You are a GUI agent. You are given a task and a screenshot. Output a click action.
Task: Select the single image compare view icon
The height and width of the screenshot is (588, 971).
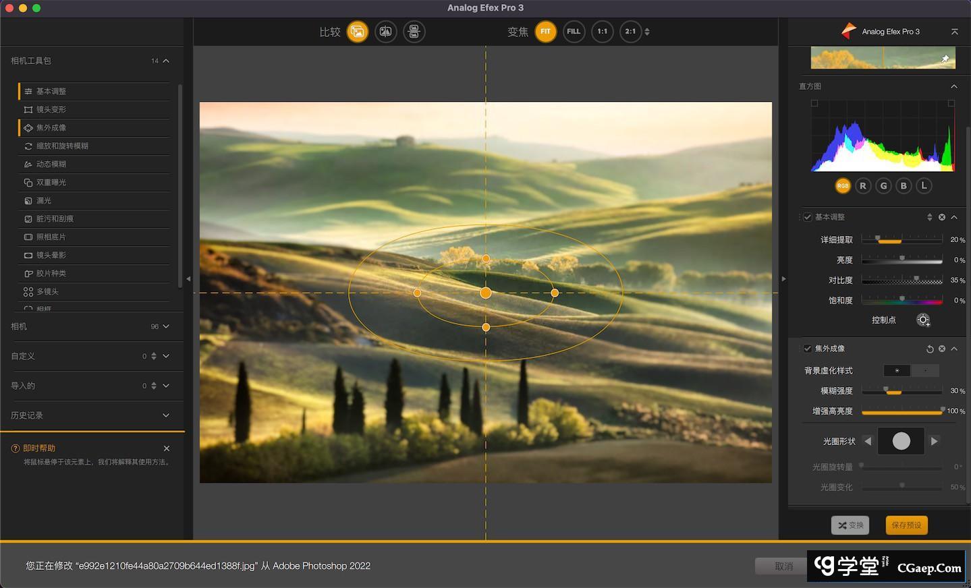[358, 32]
